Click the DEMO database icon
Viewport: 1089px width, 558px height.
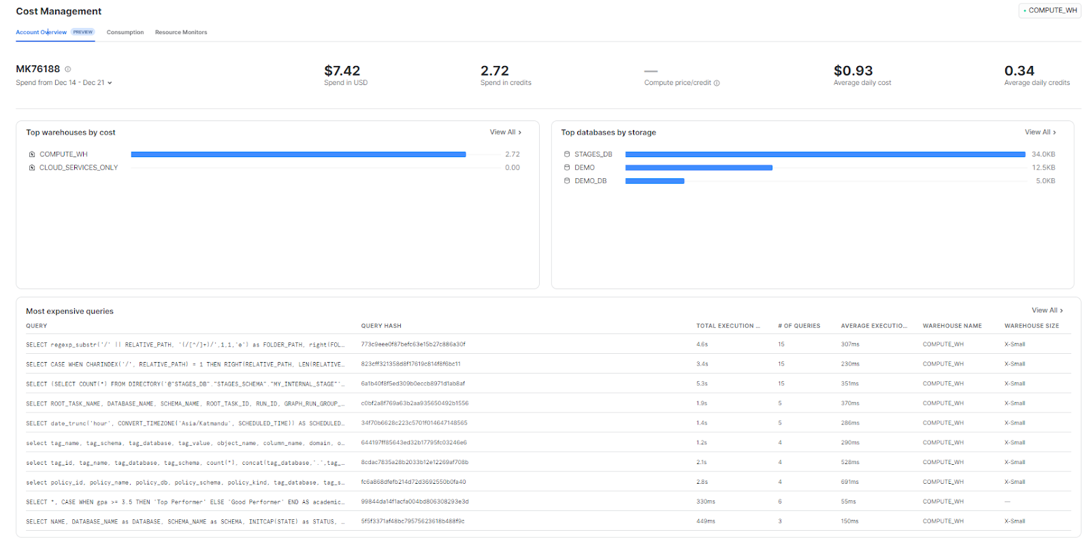tap(567, 167)
